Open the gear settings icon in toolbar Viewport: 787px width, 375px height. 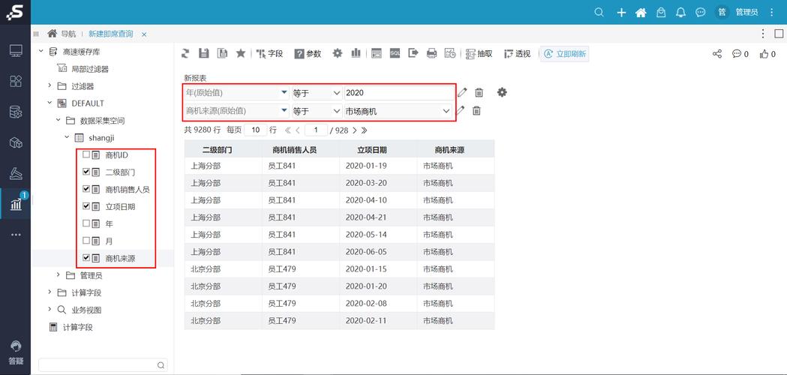pos(338,53)
